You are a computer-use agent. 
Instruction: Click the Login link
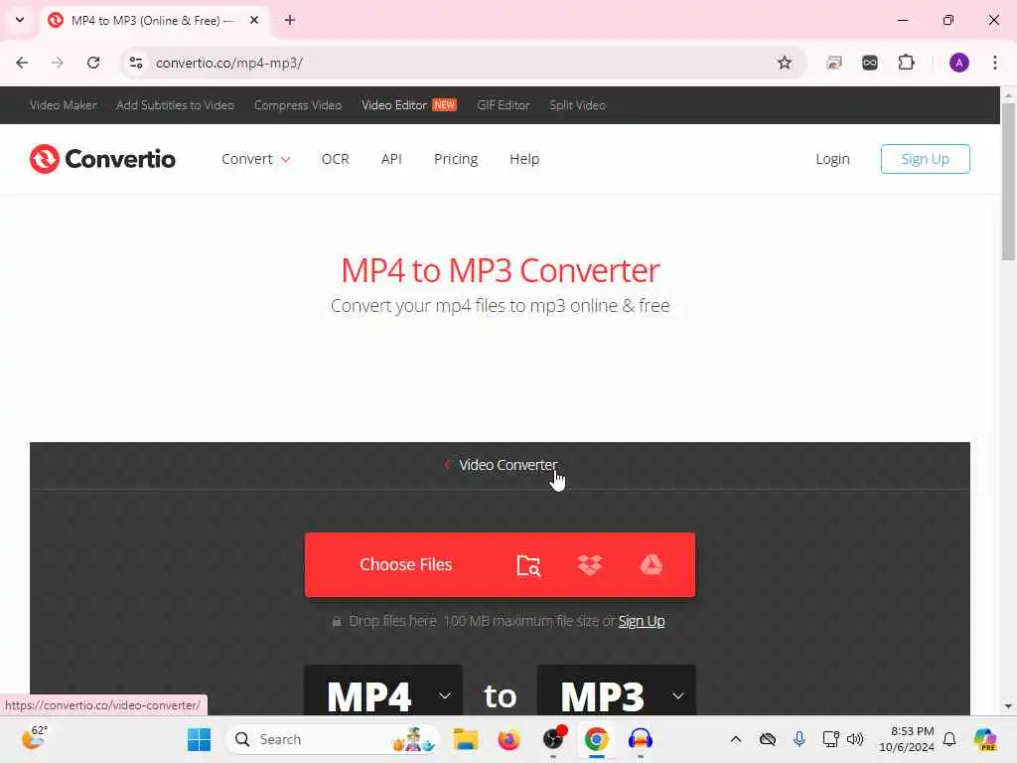[x=833, y=159]
